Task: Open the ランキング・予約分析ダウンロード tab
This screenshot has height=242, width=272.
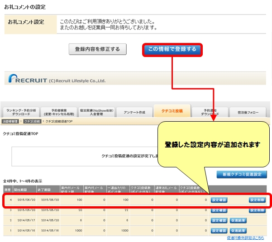Action: point(20,112)
